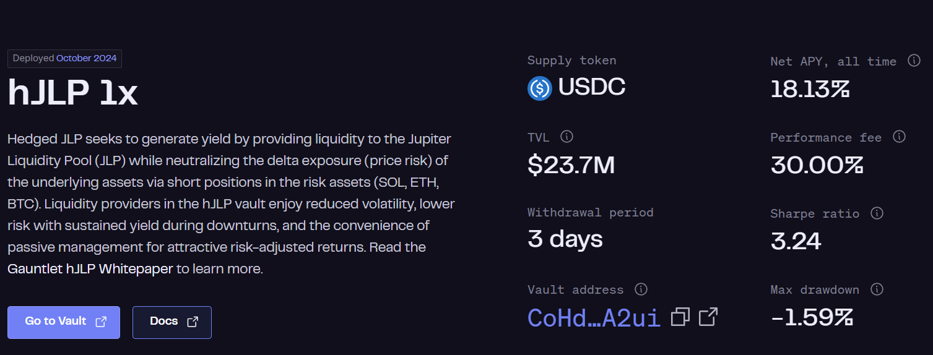
Task: Click the Deployed October 2024 badge
Action: pos(64,59)
